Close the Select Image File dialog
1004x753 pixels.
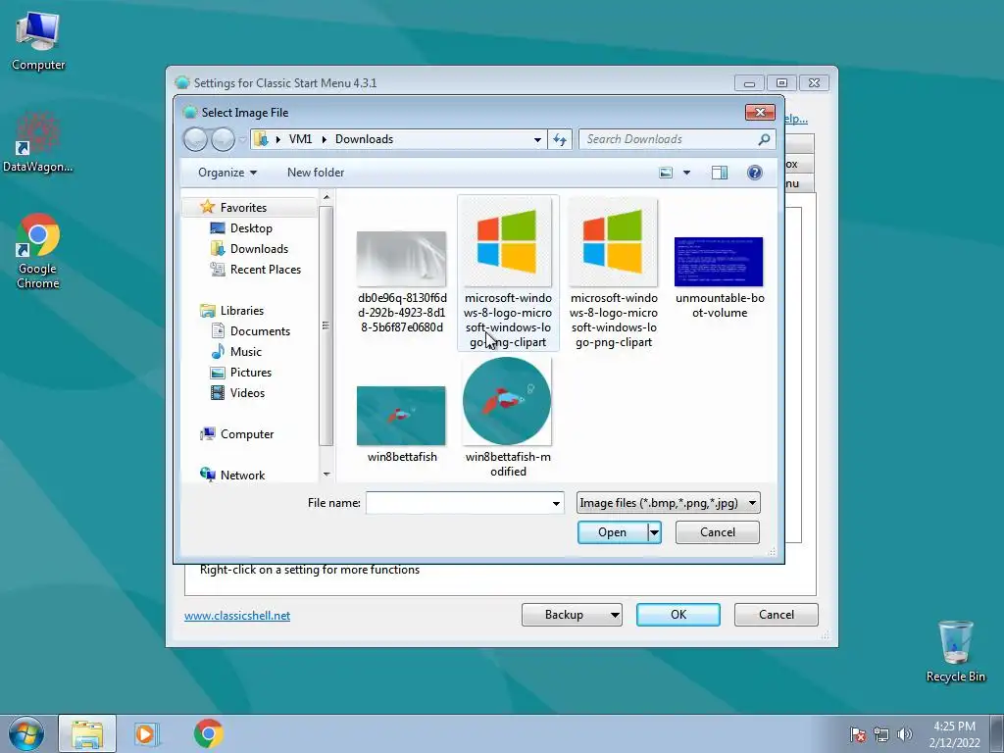760,112
